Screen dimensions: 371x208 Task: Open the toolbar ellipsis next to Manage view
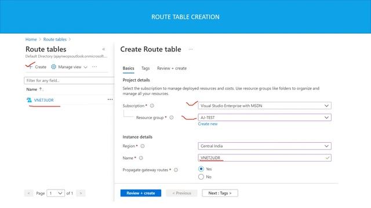(94, 67)
